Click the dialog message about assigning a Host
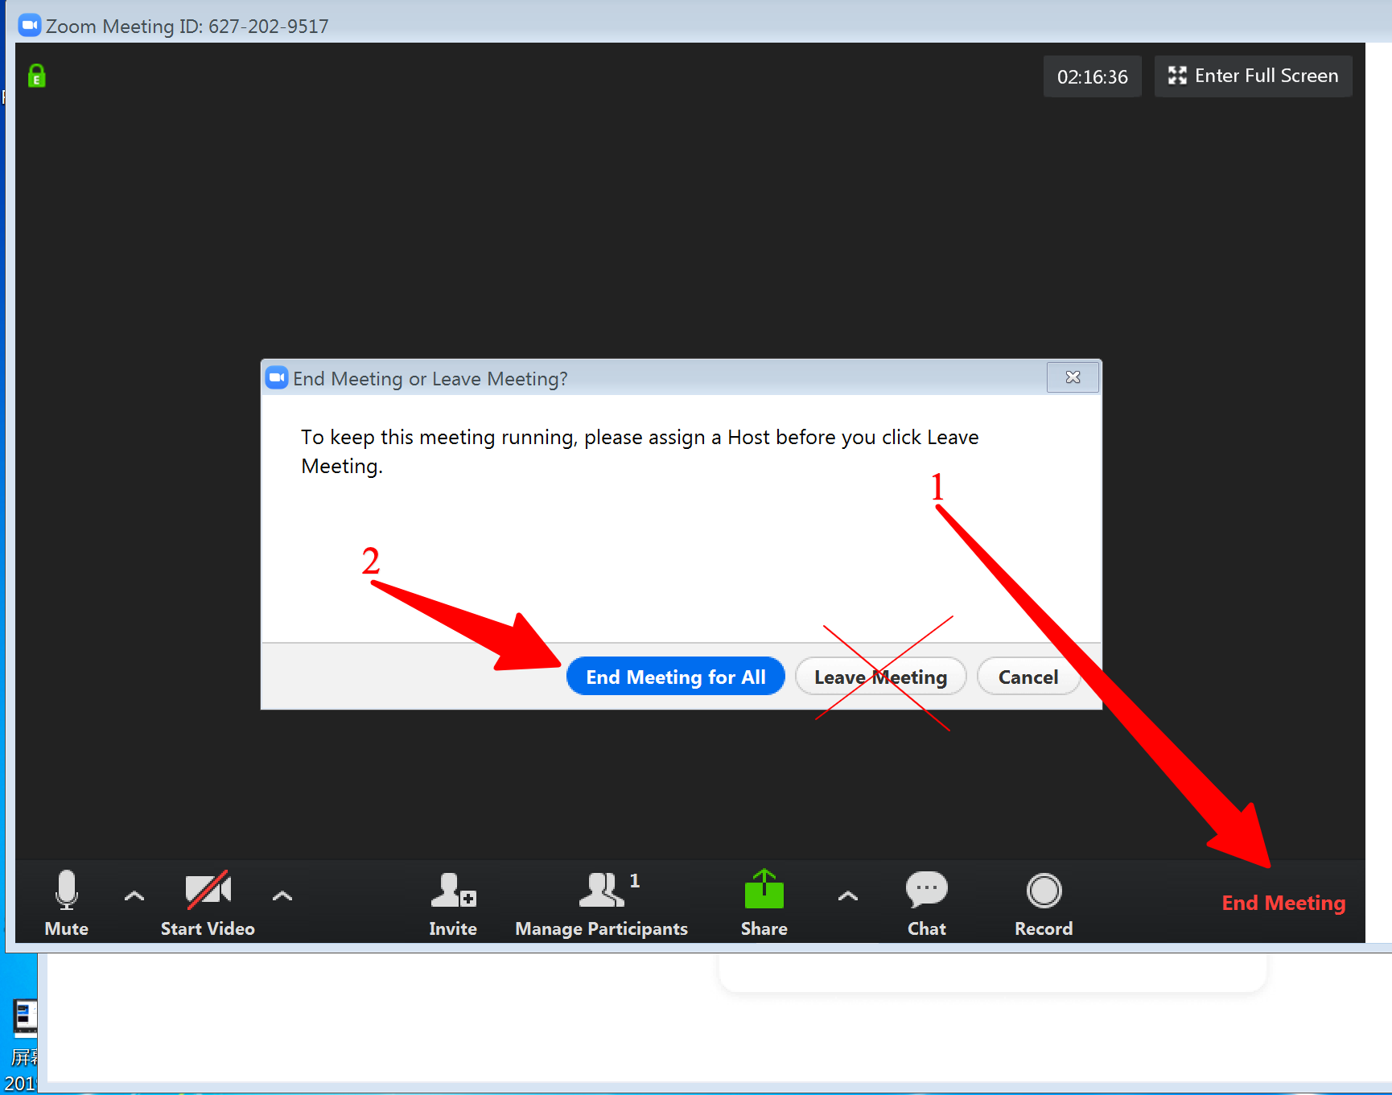Image resolution: width=1392 pixels, height=1095 pixels. [x=640, y=451]
